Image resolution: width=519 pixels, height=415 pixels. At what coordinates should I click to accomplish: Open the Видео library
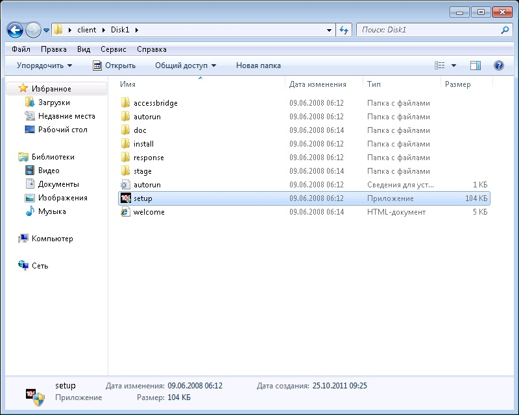(49, 171)
